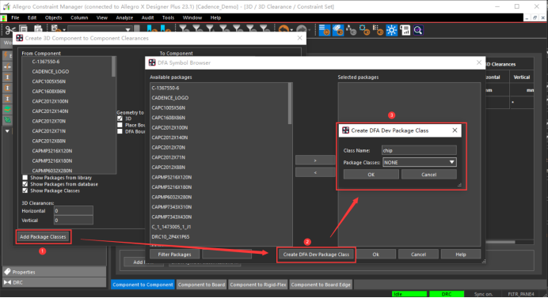Expand the DRC panel section
The height and width of the screenshot is (298, 548).
(x=54, y=282)
